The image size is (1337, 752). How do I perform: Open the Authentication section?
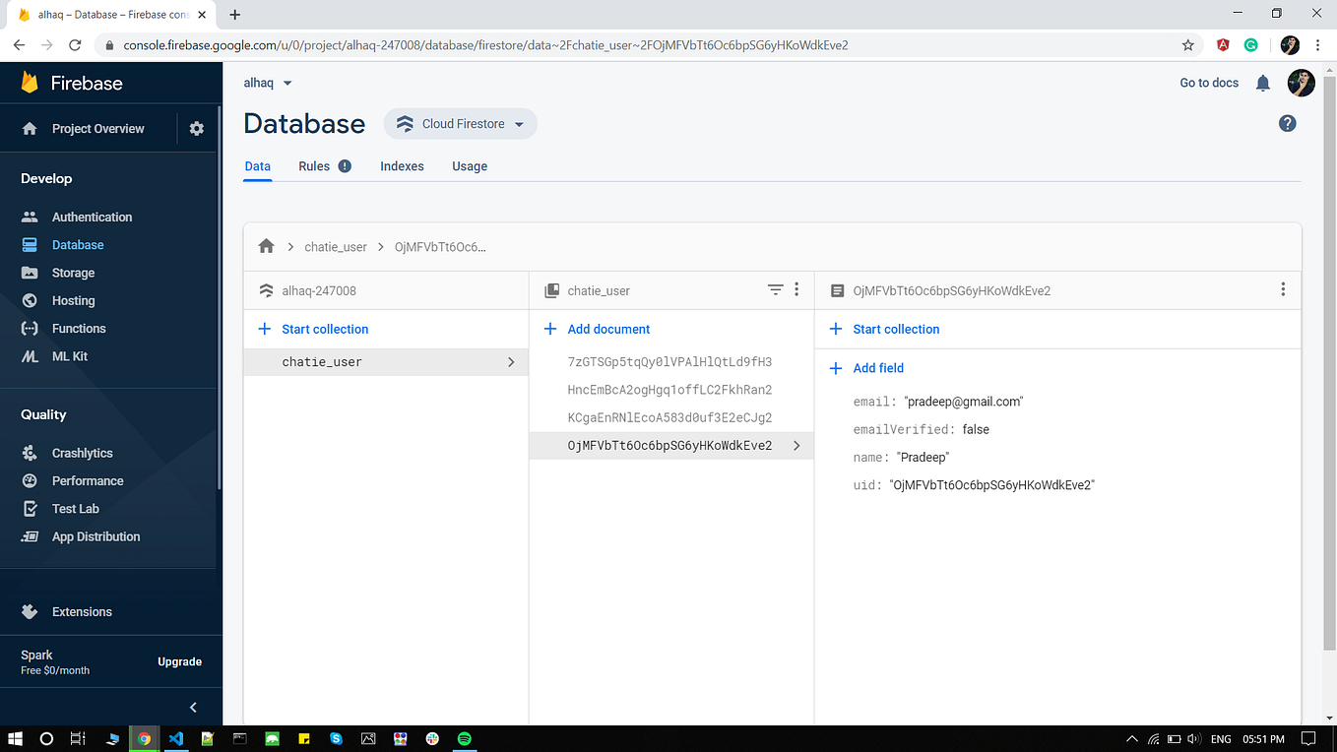coord(92,217)
